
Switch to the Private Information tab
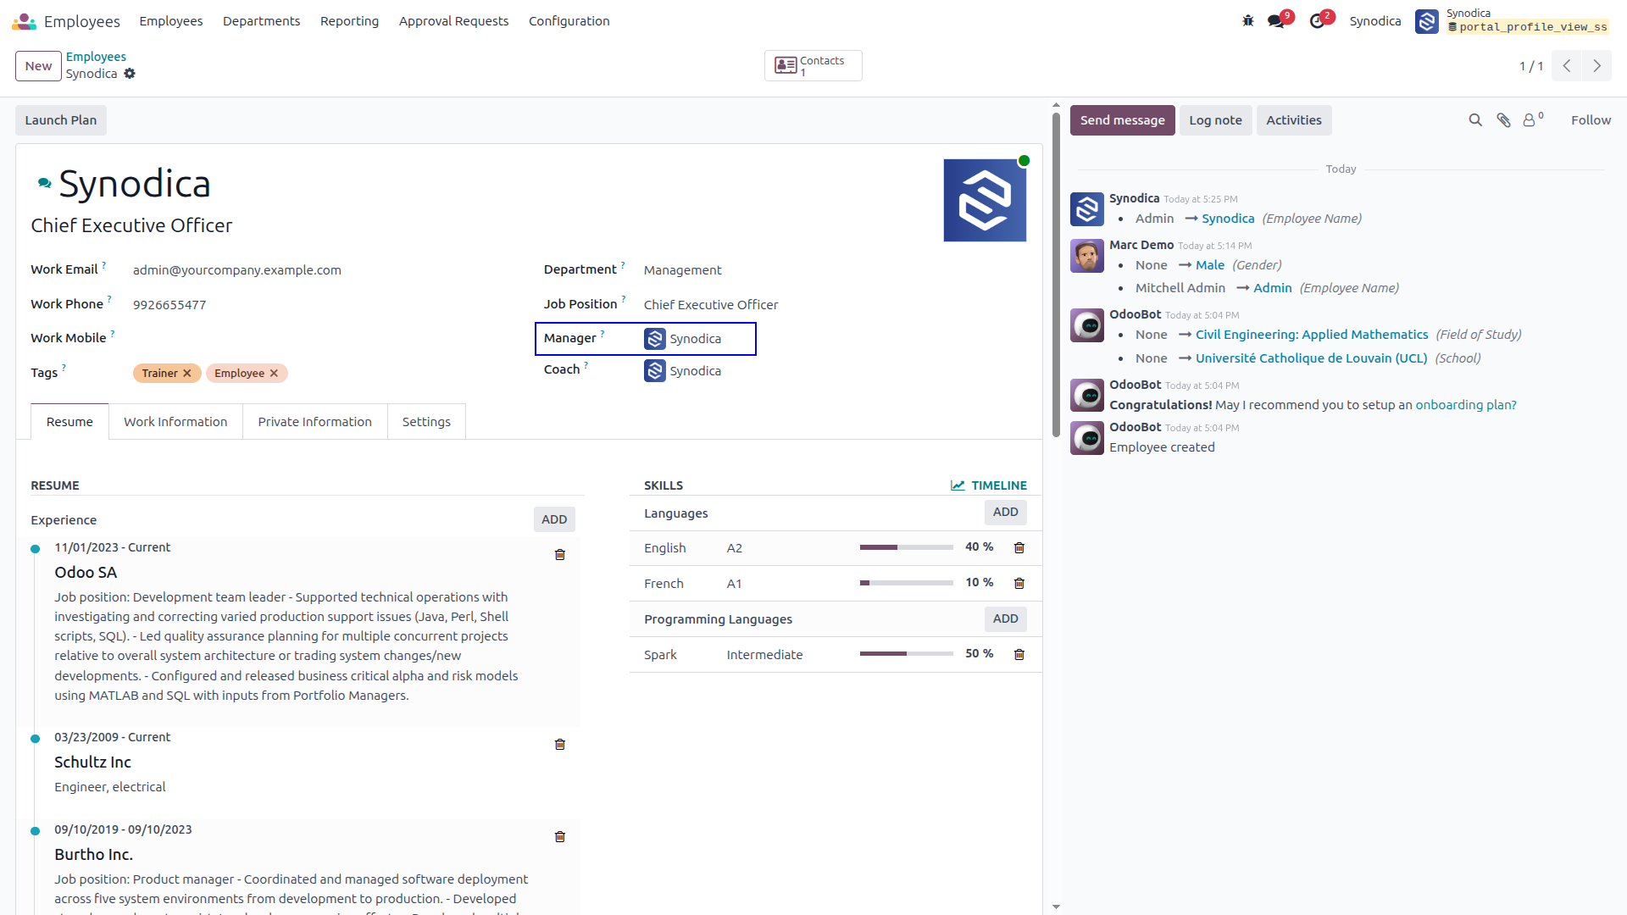tap(314, 422)
